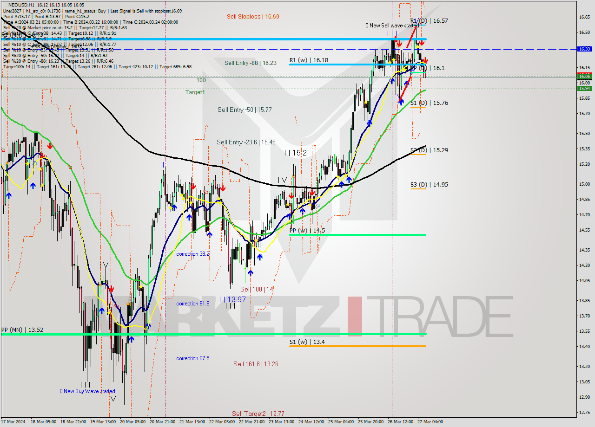Click the '27 Mar 04:00' time axis label

click(x=430, y=422)
